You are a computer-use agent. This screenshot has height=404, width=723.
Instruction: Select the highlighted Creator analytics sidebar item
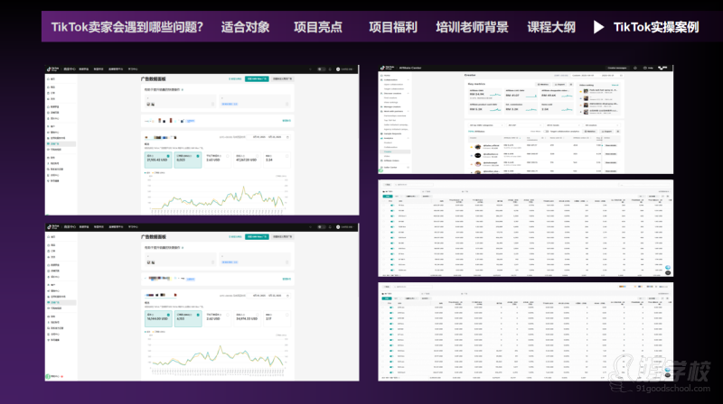(395, 151)
